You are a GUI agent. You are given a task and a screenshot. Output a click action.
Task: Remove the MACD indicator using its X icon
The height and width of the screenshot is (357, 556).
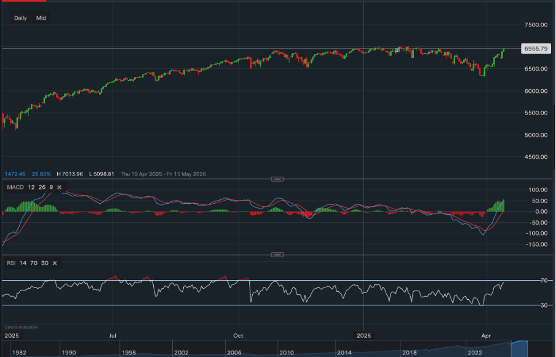(59, 187)
